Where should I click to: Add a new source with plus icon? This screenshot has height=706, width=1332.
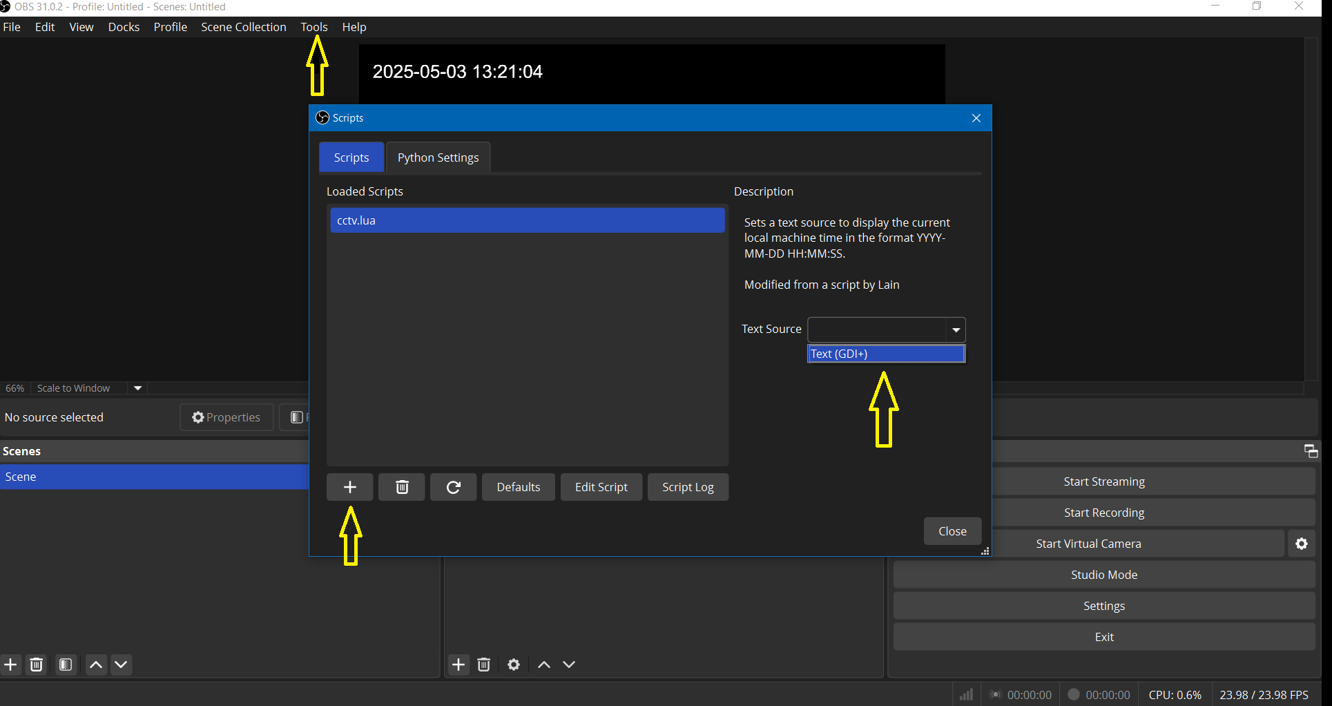tap(459, 665)
